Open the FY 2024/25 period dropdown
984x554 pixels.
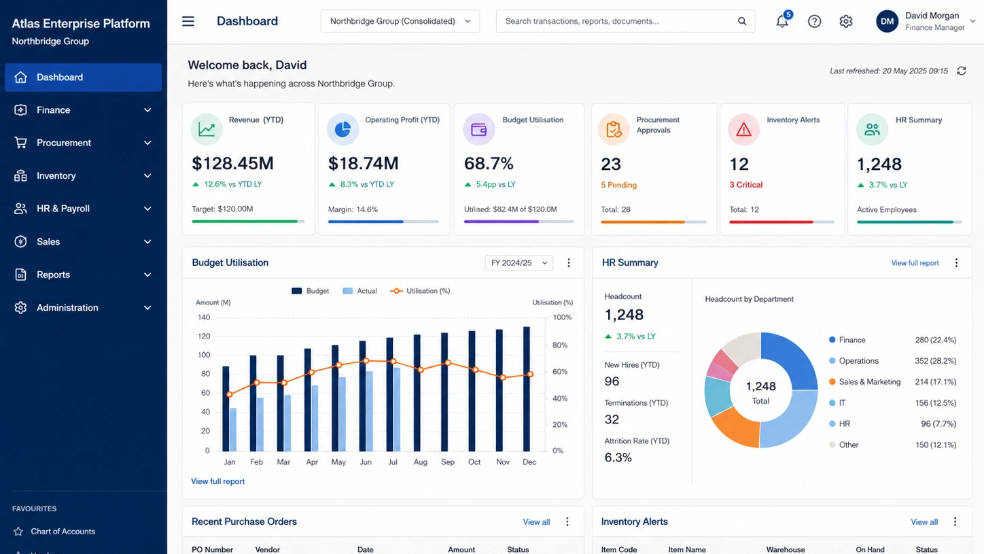(x=519, y=262)
